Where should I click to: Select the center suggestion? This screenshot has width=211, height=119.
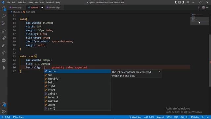(77, 71)
